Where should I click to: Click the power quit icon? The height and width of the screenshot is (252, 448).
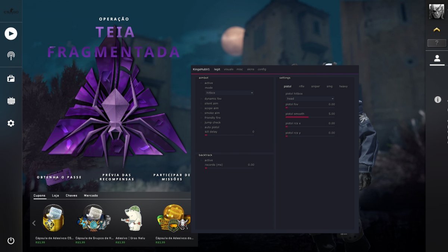(x=11, y=241)
